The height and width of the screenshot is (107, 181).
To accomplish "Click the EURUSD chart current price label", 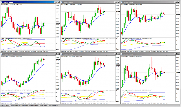I will tap(58, 23).
